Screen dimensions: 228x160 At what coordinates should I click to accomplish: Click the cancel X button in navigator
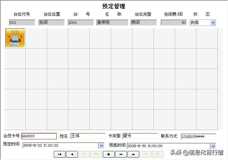click(157, 154)
